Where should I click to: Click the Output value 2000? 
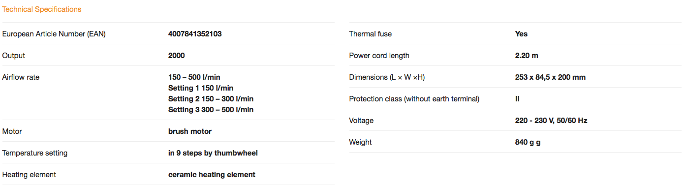pos(177,56)
